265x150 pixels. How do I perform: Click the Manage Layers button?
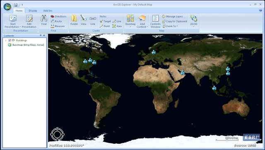click(173, 17)
